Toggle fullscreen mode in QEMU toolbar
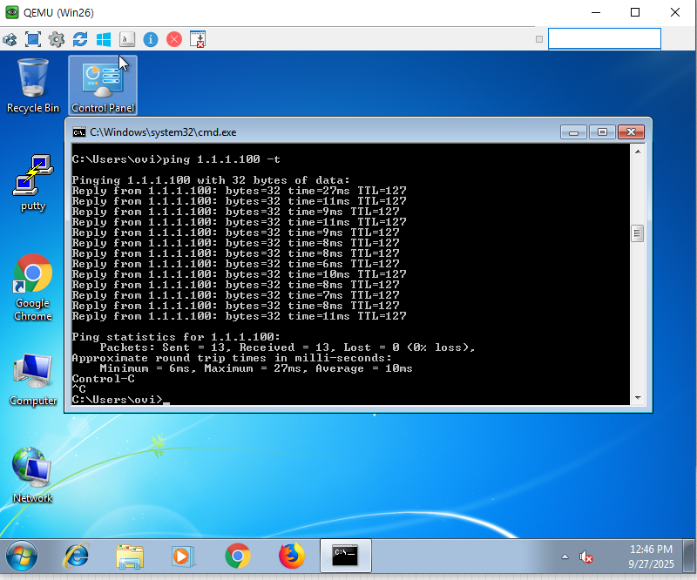This screenshot has width=697, height=580. tap(33, 39)
